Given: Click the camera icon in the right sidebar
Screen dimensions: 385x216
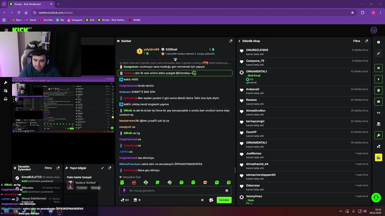Looking at the screenshot, I should point(378,124).
